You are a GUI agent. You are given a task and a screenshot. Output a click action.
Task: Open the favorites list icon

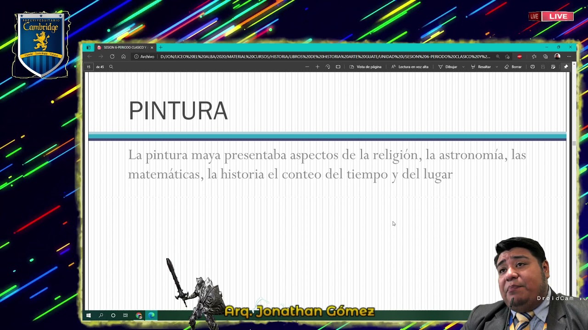point(534,56)
